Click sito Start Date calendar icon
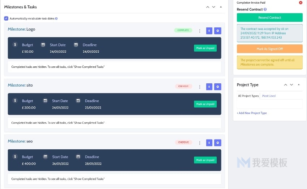 pos(45,101)
